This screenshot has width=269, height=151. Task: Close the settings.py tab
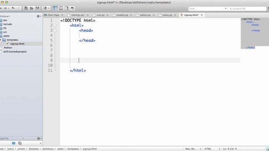88,15
